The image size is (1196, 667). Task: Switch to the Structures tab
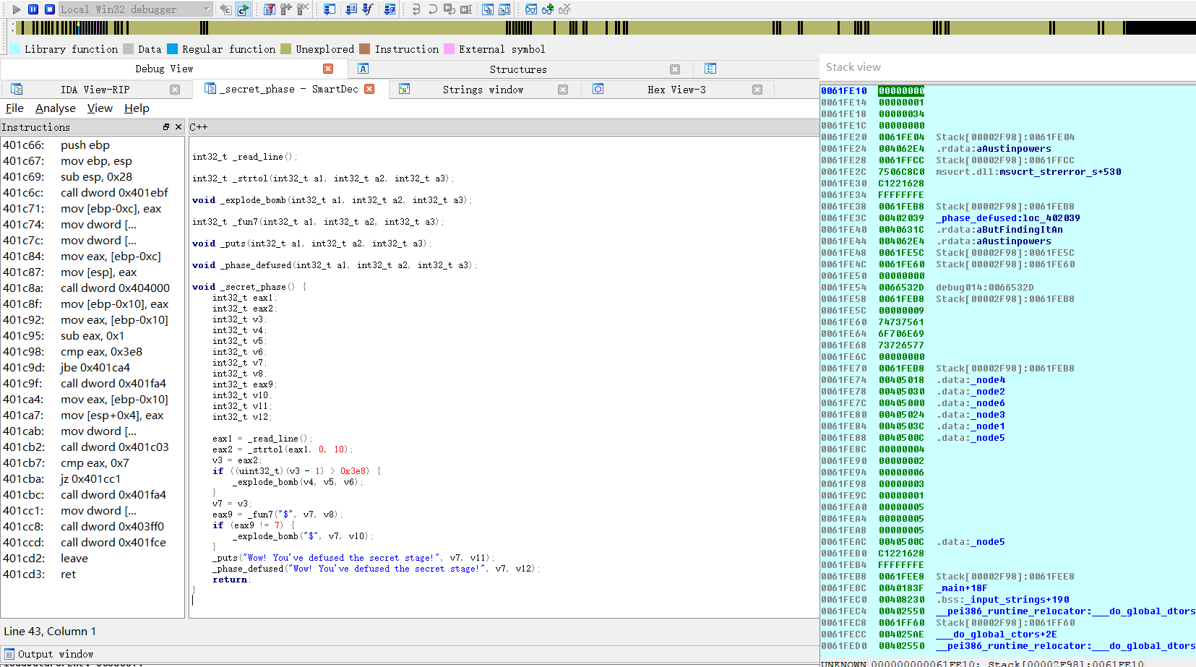click(517, 69)
